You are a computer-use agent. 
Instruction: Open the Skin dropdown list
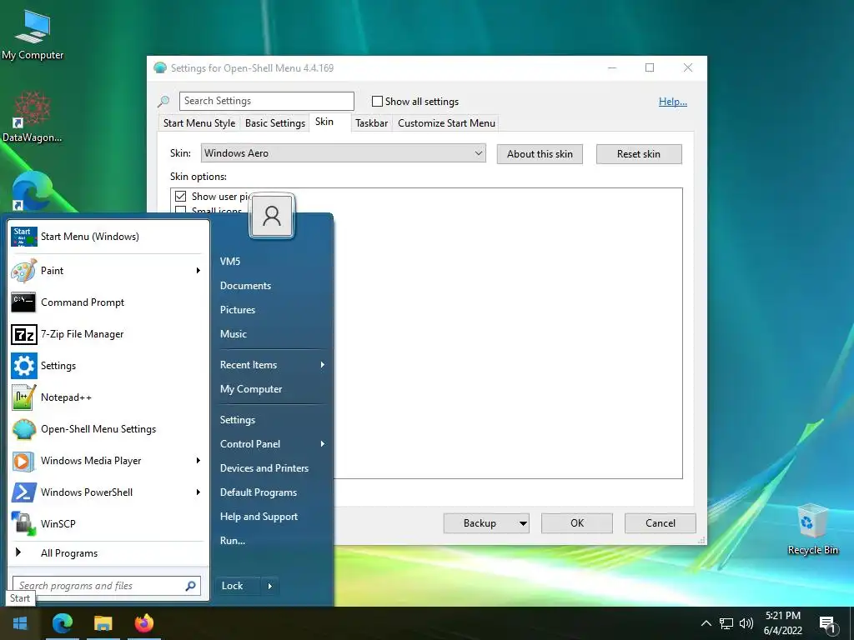coord(343,153)
